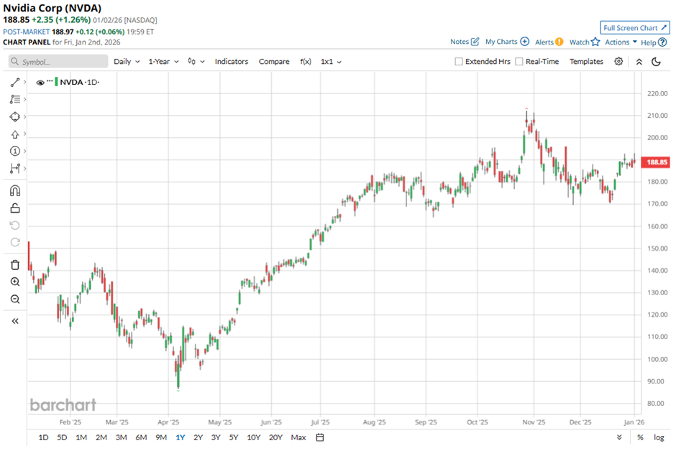Select the 5D range
This screenshot has width=676, height=451.
62,437
